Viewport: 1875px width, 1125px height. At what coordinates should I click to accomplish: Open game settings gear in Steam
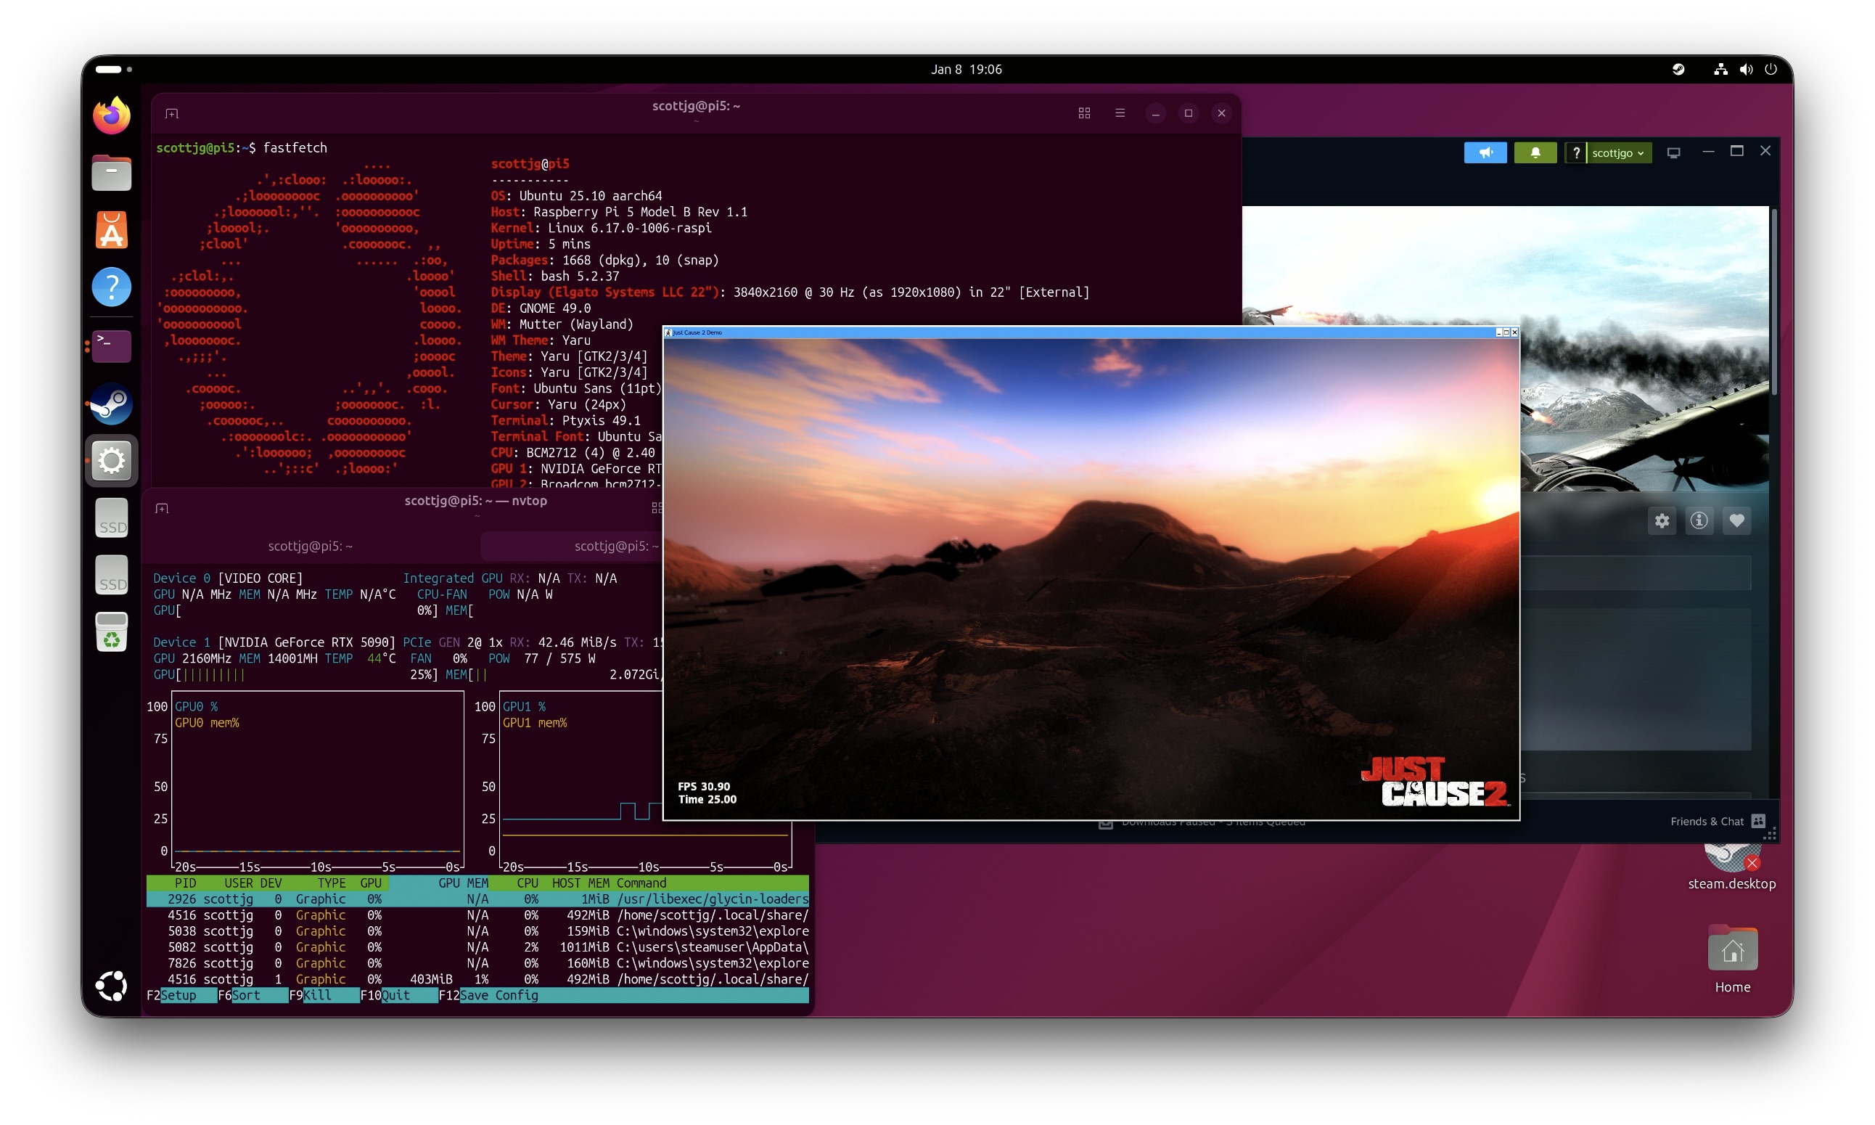click(x=1661, y=521)
